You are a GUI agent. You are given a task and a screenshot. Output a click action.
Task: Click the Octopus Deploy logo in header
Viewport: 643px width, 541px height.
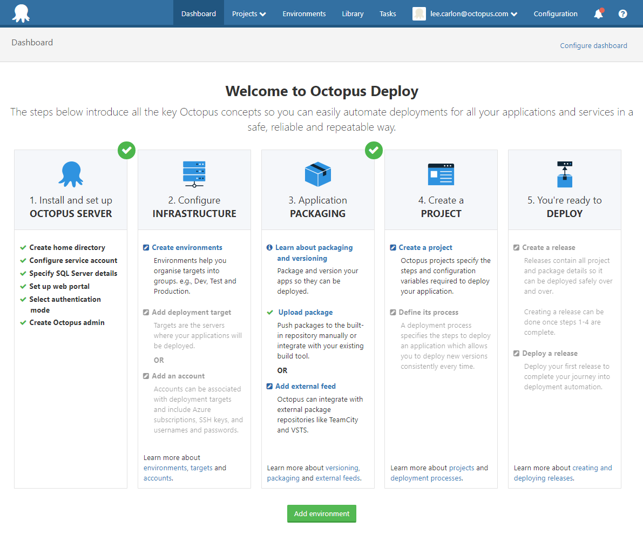[x=21, y=13]
